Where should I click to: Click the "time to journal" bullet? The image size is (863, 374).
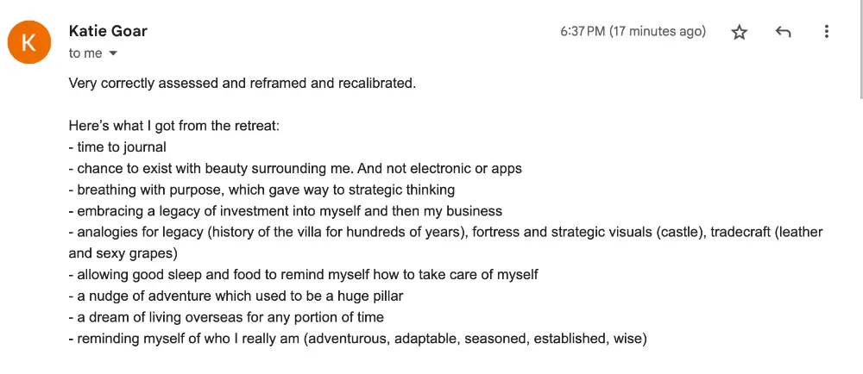pos(117,147)
